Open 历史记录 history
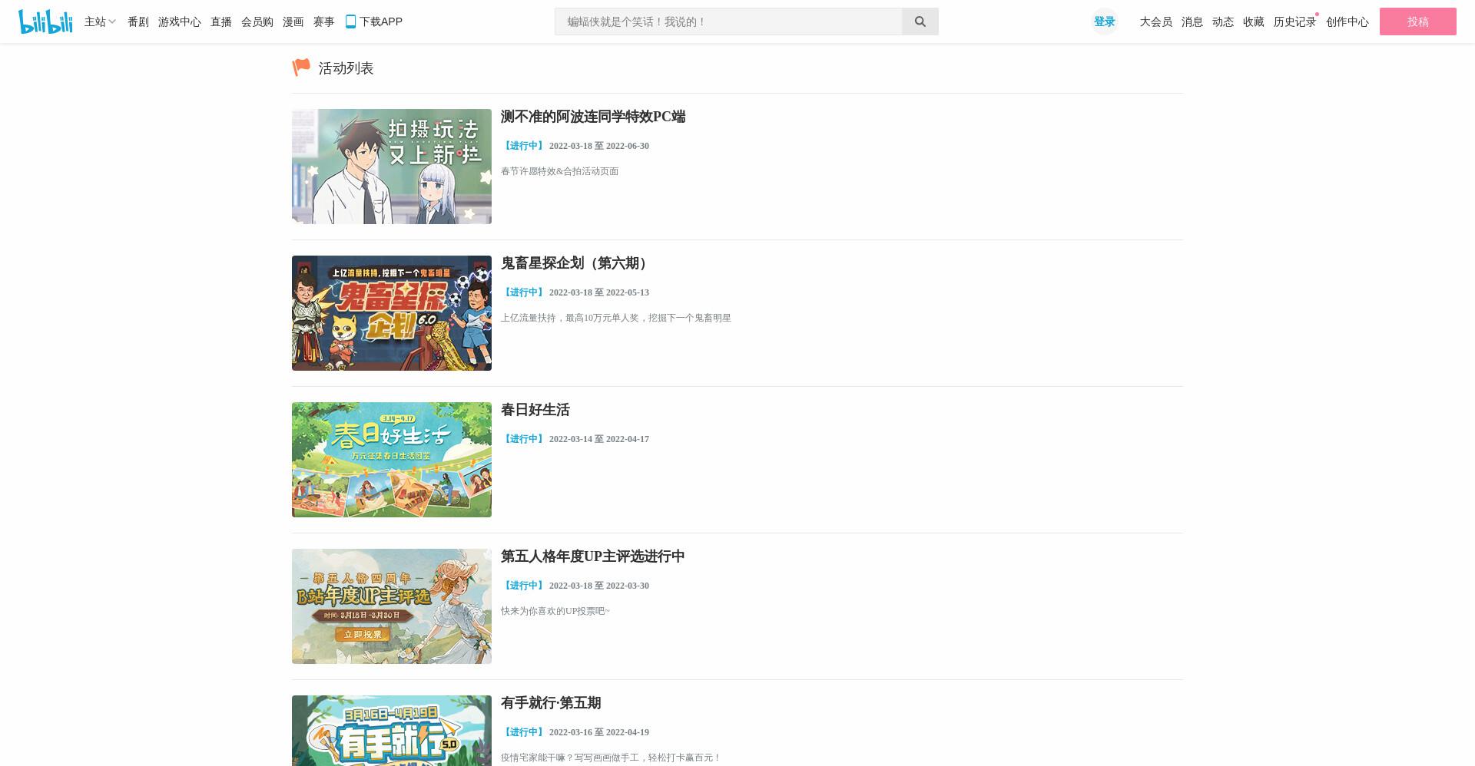This screenshot has height=766, width=1475. (1295, 21)
